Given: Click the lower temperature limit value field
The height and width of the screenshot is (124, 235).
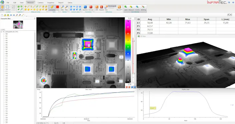Looking at the screenshot, I should [x=129, y=85].
